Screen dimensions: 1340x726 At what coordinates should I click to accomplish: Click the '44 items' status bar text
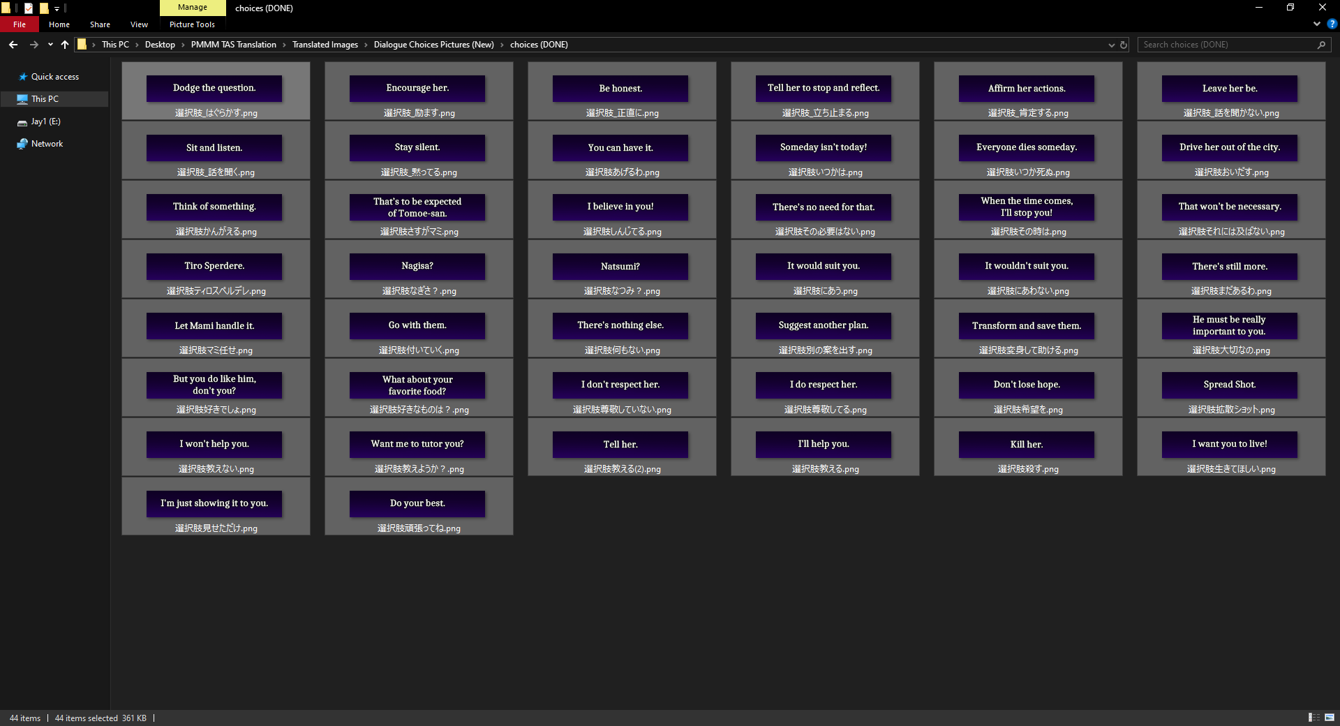tap(25, 718)
